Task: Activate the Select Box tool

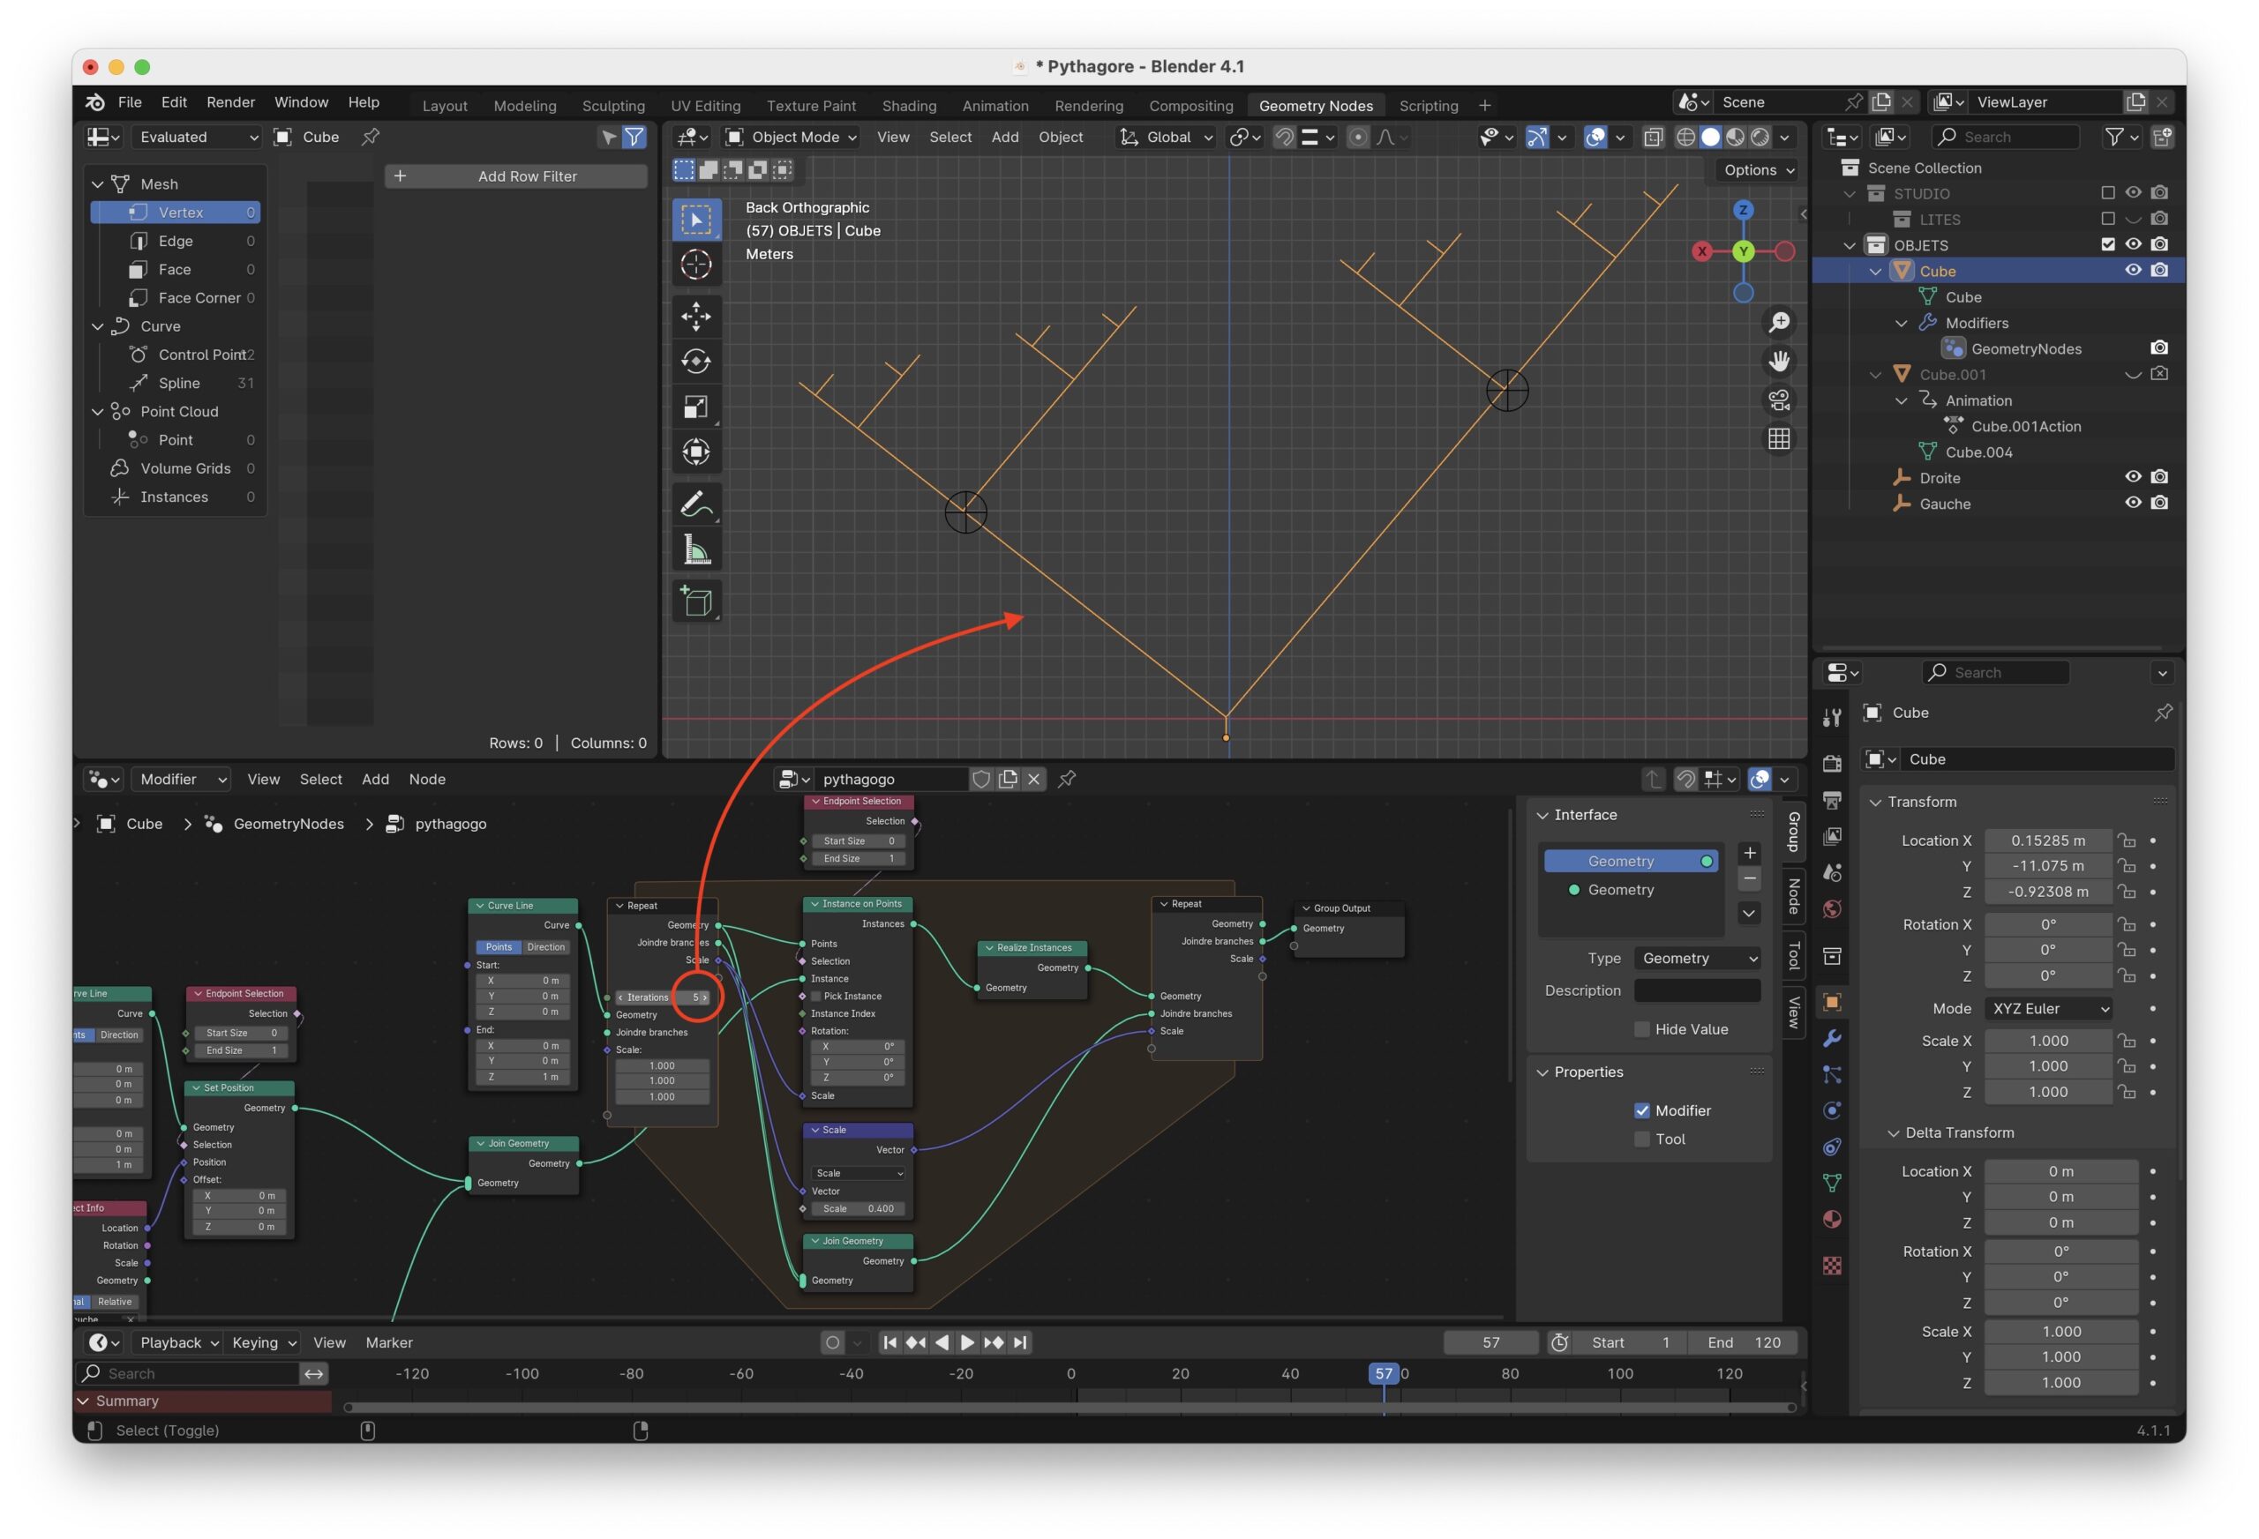Action: tap(696, 220)
